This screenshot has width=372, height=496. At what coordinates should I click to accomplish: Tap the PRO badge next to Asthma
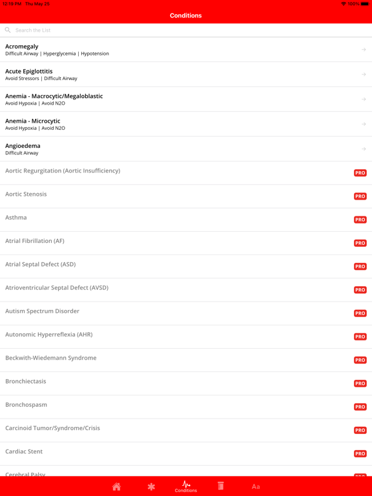(x=360, y=220)
